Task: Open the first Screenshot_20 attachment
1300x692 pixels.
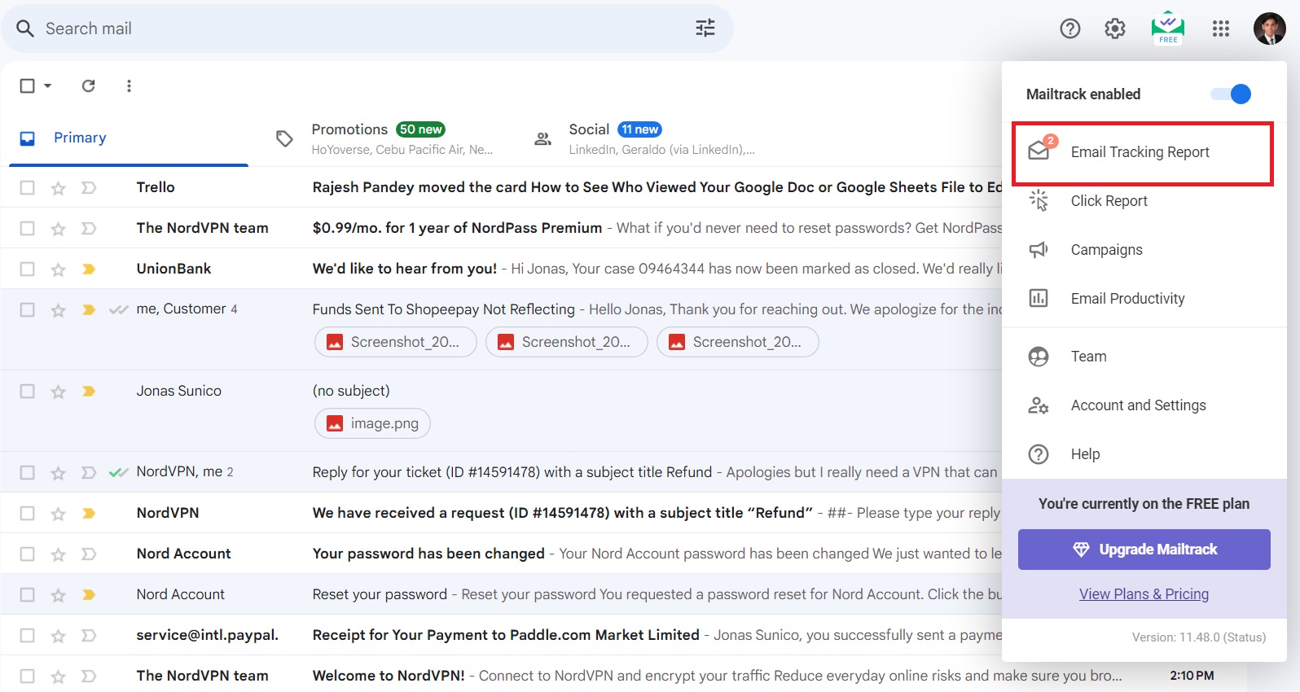Action: coord(396,342)
